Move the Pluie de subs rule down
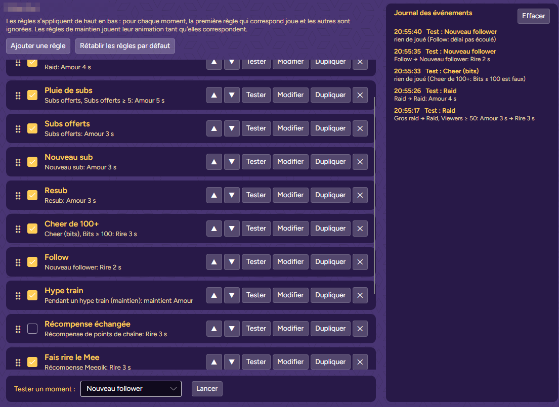The width and height of the screenshot is (559, 407). click(232, 95)
